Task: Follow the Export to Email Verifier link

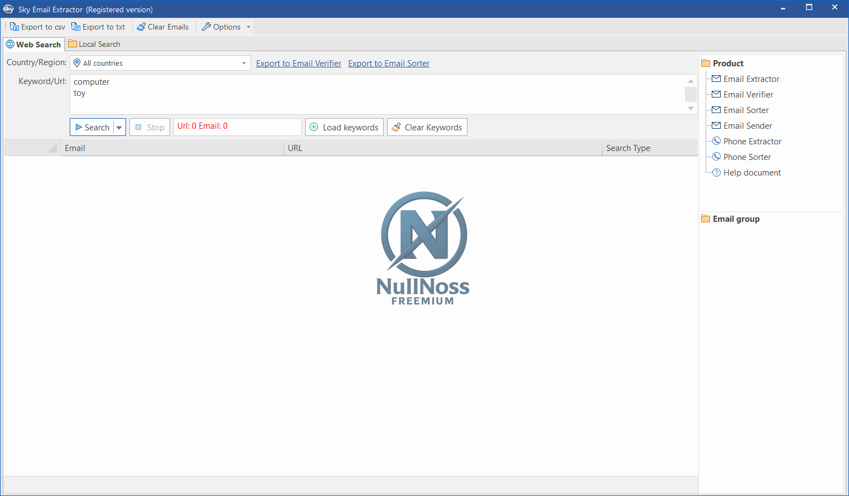Action: [299, 64]
